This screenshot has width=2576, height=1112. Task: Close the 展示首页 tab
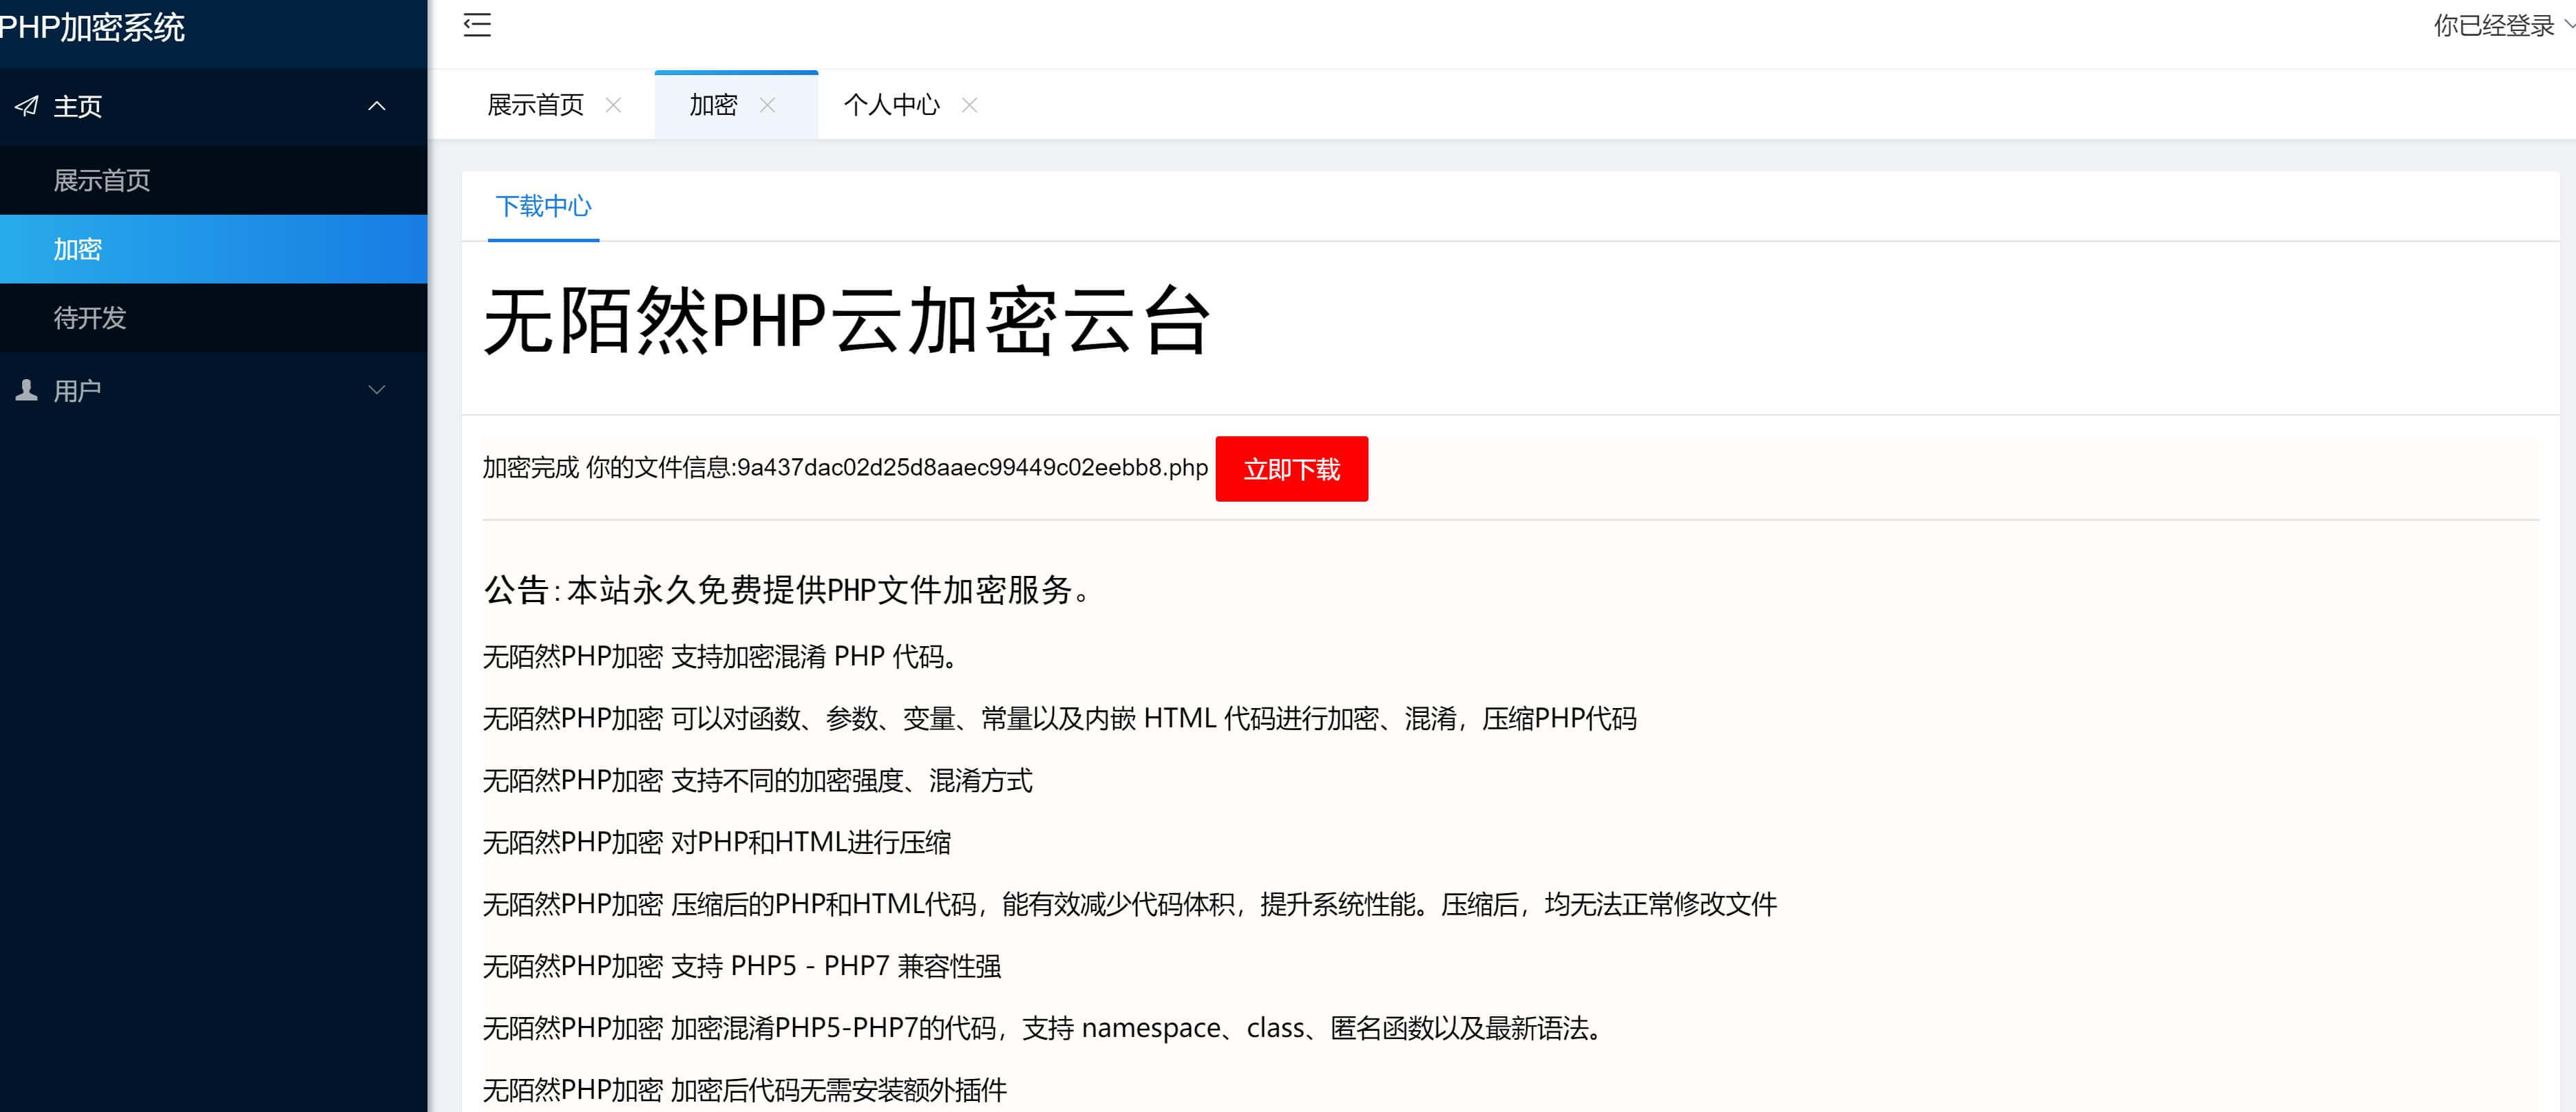[614, 105]
